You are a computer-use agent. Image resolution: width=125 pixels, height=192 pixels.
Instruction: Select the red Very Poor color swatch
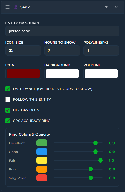pos(42,178)
